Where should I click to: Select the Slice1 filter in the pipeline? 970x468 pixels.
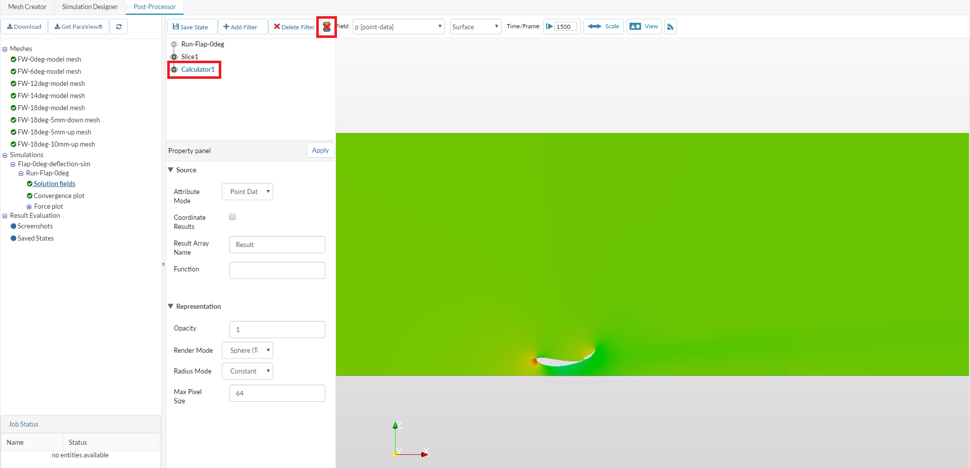pos(190,57)
